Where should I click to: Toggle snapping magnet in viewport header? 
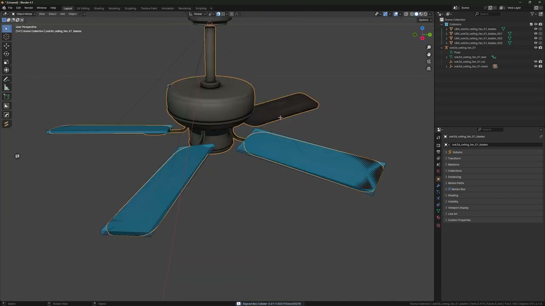218,14
